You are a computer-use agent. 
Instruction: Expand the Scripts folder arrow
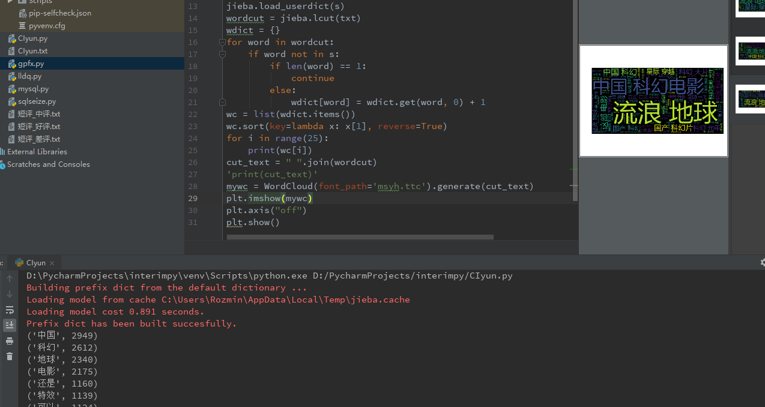(x=10, y=2)
